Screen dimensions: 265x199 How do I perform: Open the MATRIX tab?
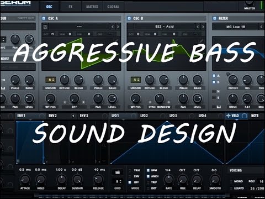[x=92, y=7]
